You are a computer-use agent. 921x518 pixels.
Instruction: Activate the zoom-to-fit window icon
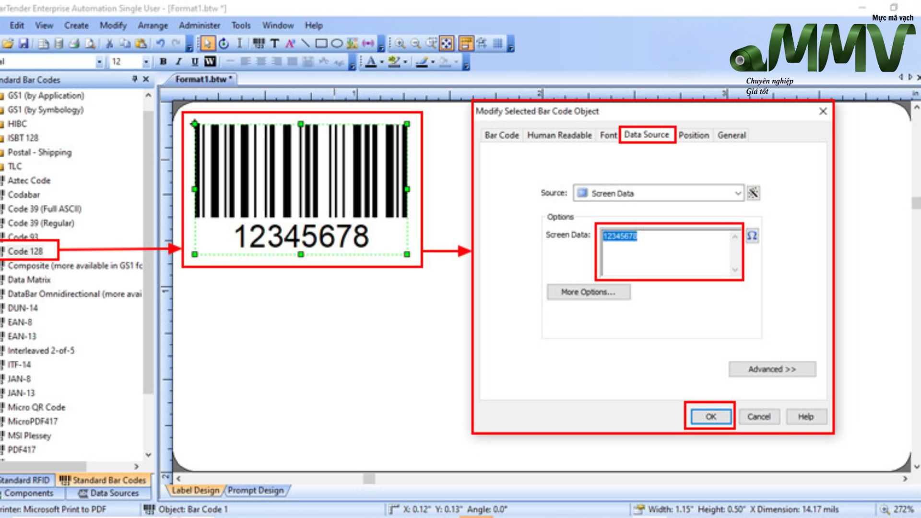click(447, 44)
